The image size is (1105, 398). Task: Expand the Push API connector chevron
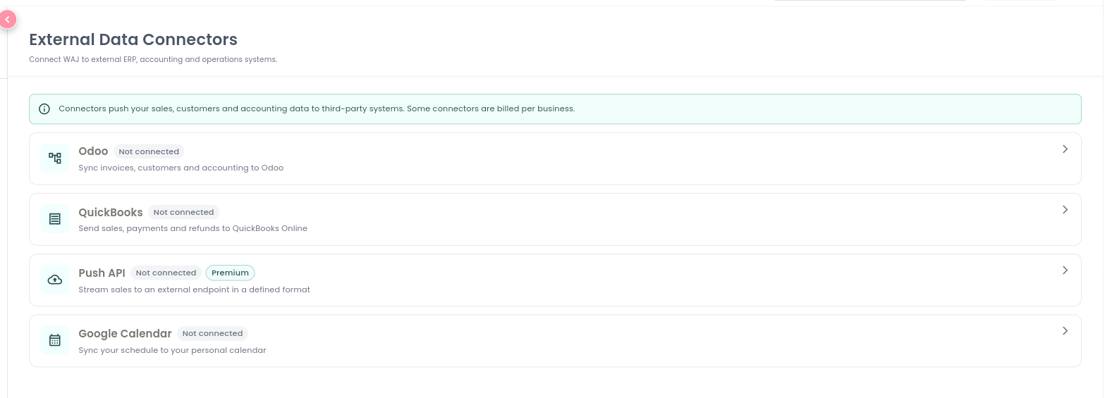pos(1065,270)
